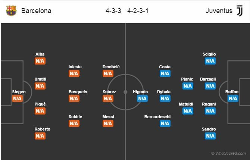
Task: Click Higuaín's blue N/A rating badge
Action: [142, 98]
